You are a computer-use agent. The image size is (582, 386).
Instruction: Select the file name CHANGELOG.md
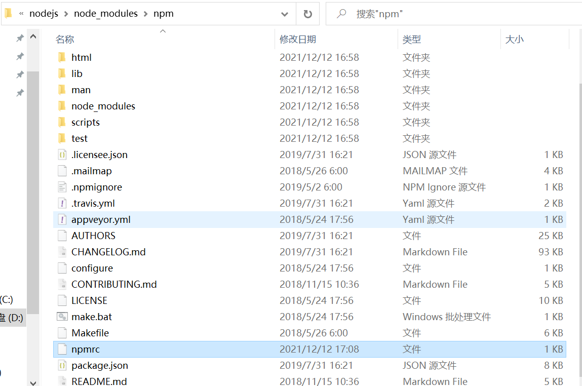pos(108,252)
